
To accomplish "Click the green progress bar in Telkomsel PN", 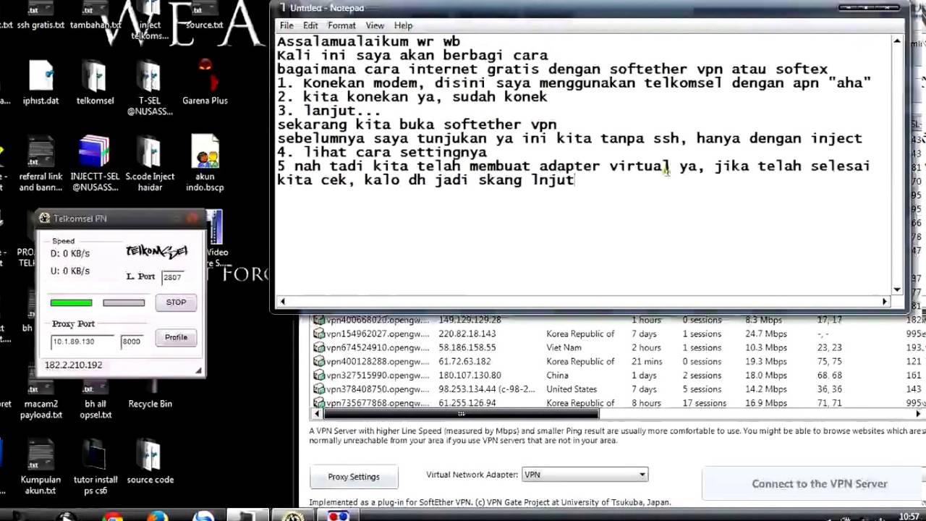I will pyautogui.click(x=71, y=302).
